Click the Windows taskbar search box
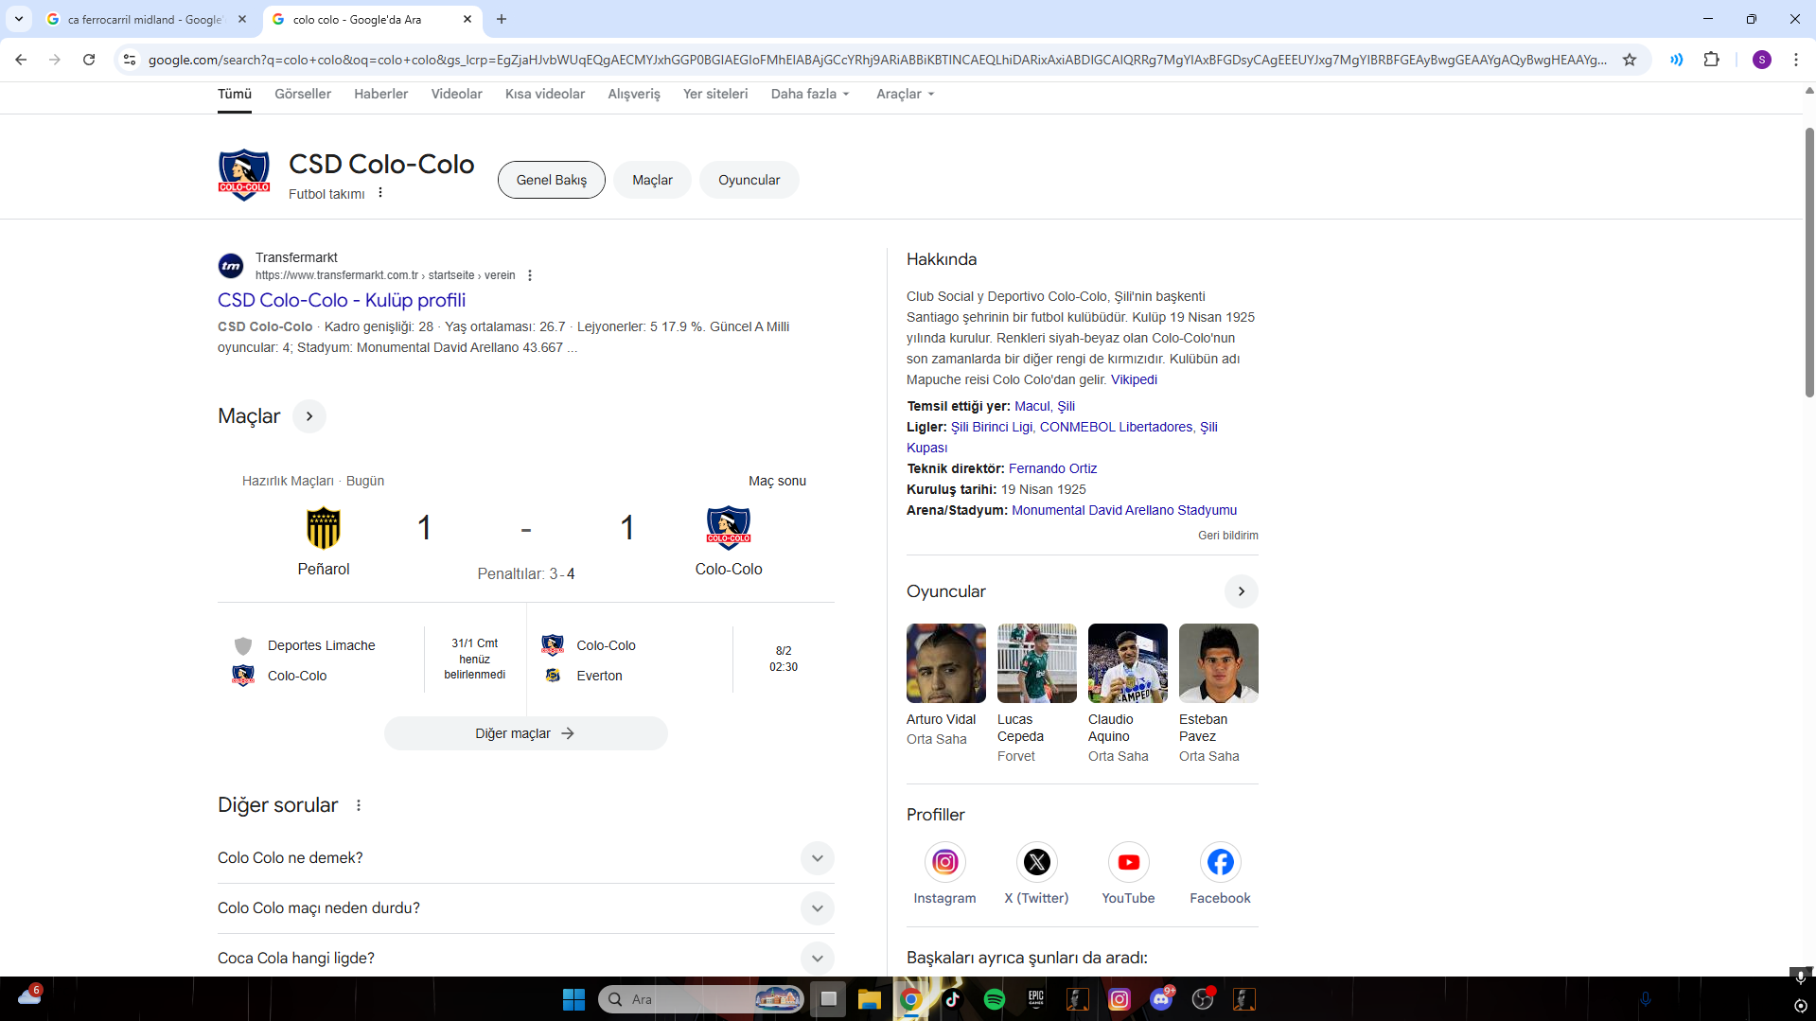1816x1021 pixels. (701, 999)
